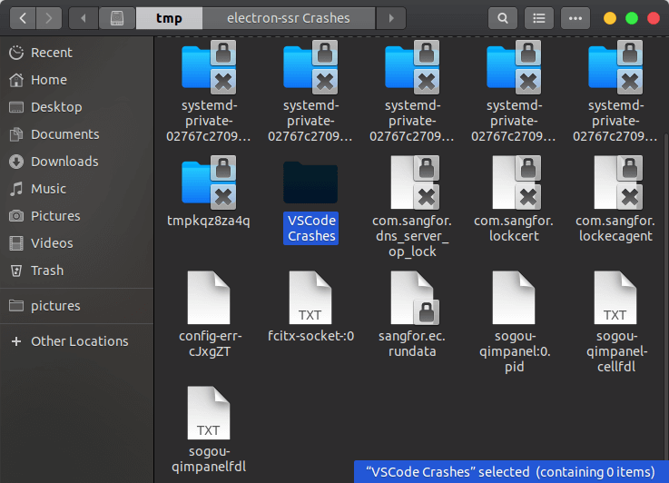This screenshot has height=483, width=669.
Task: Click the VSCode Crashes selected status message
Action: [511, 472]
